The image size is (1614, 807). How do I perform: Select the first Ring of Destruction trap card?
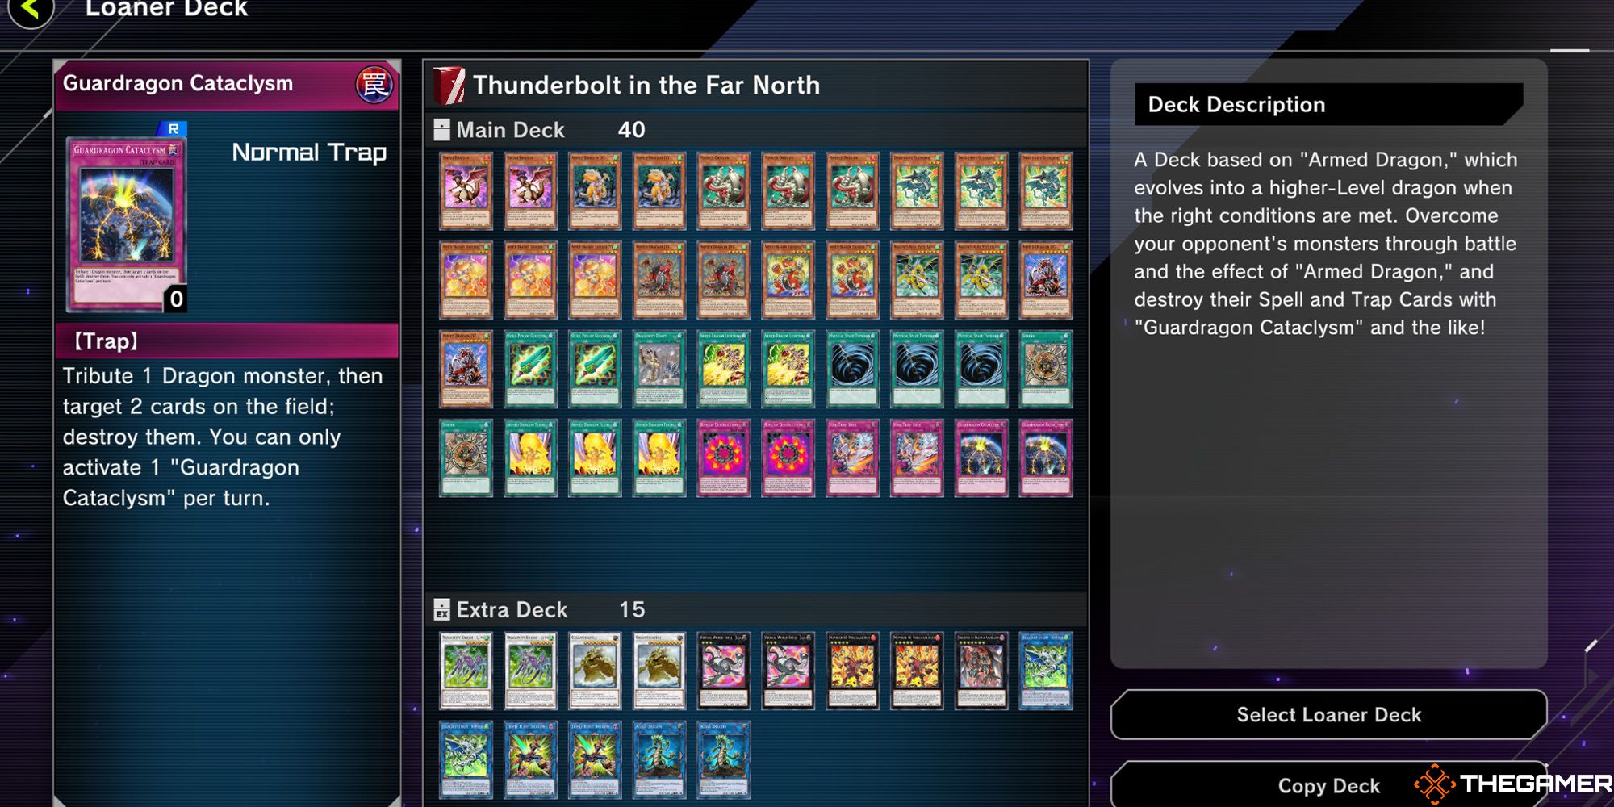pos(723,458)
